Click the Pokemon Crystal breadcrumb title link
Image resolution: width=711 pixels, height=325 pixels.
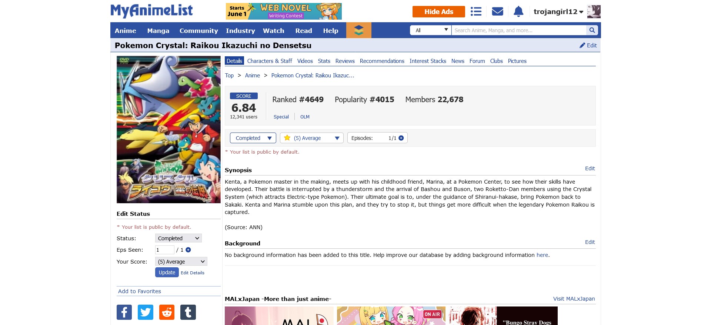(313, 76)
